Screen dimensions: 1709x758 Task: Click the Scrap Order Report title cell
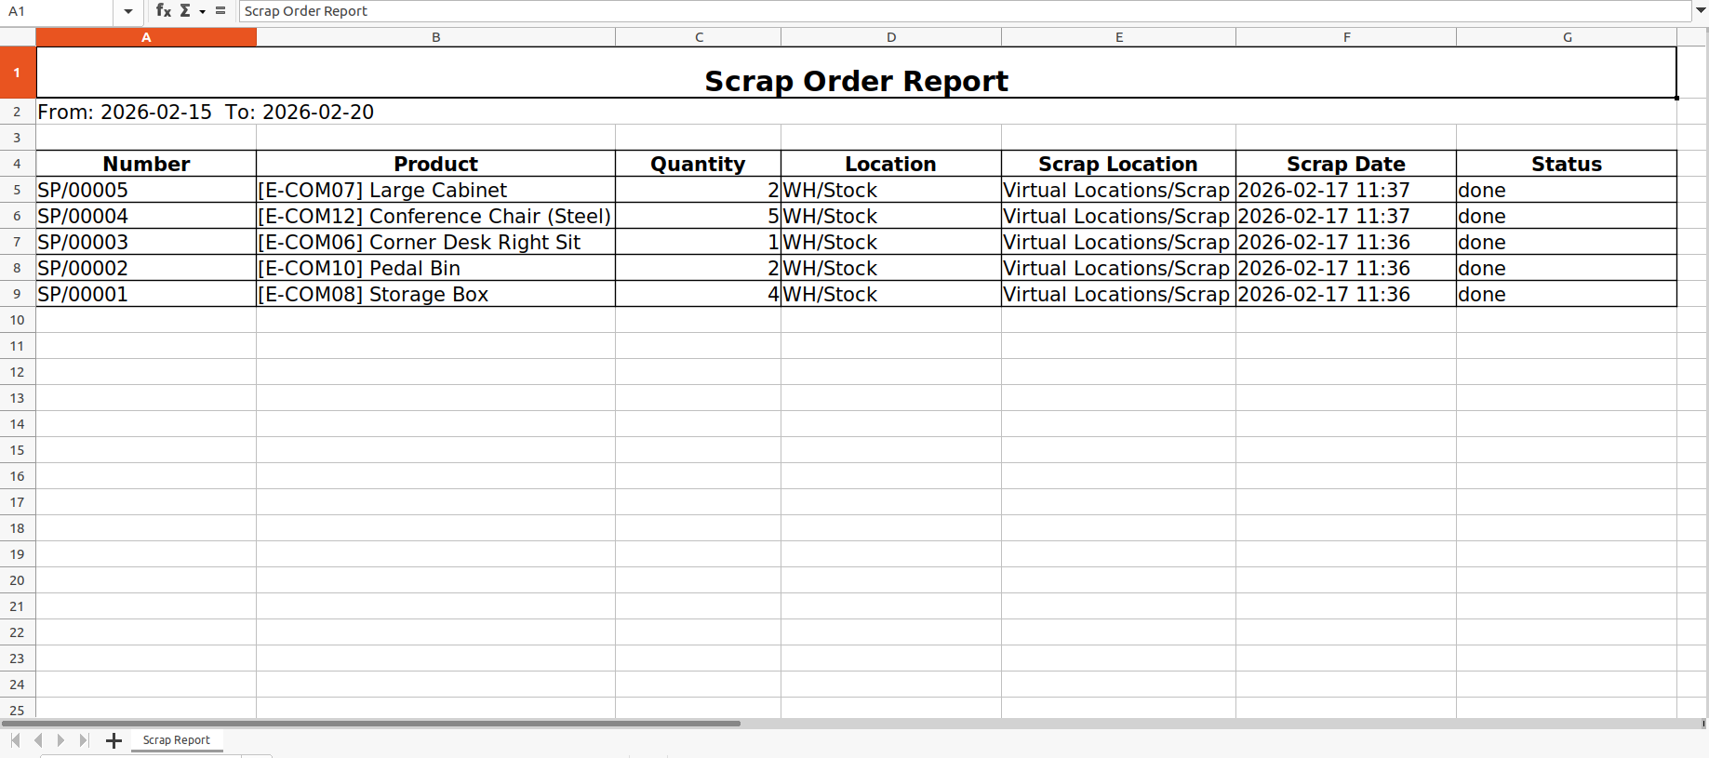tap(856, 73)
